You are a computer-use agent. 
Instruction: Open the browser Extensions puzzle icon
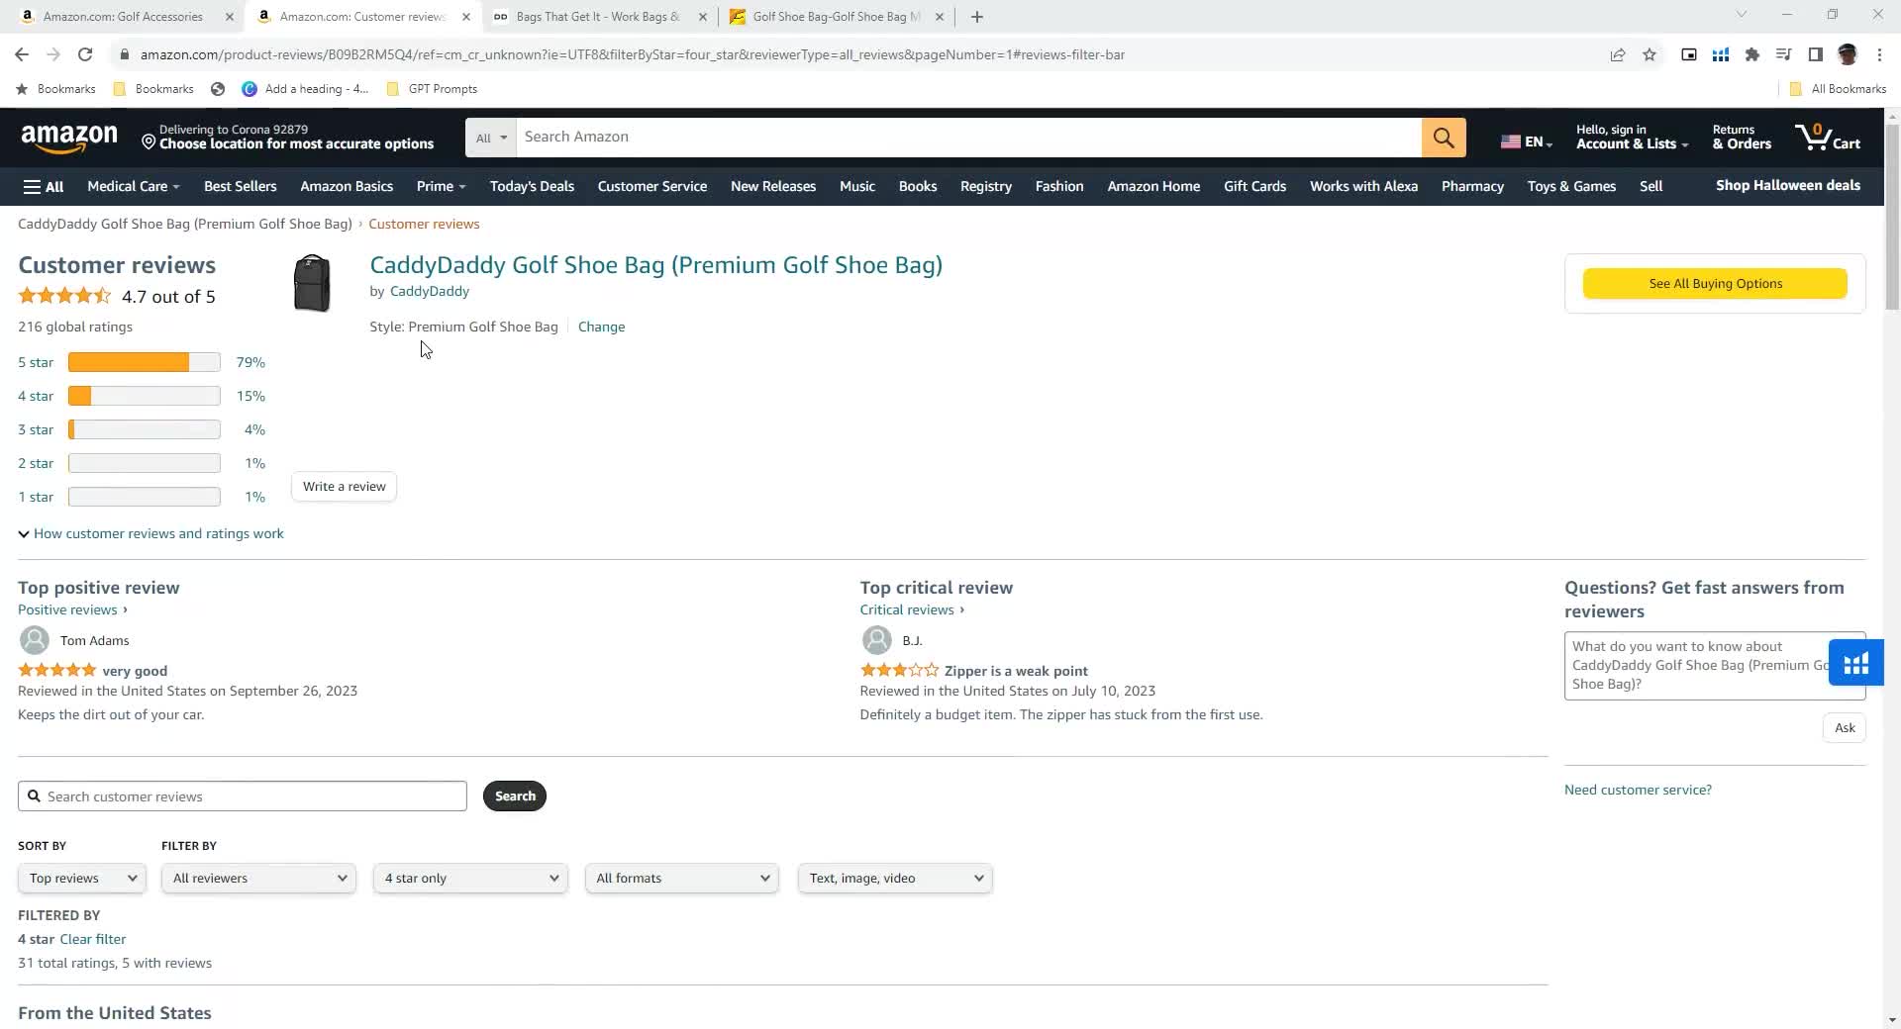pos(1752,54)
